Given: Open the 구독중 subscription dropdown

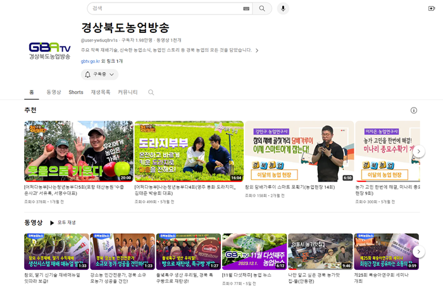Looking at the screenshot, I should [x=100, y=74].
